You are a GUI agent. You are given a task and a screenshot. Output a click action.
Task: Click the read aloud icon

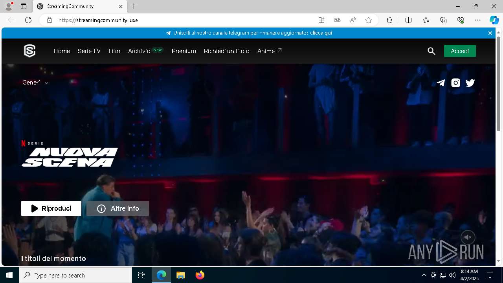353,20
